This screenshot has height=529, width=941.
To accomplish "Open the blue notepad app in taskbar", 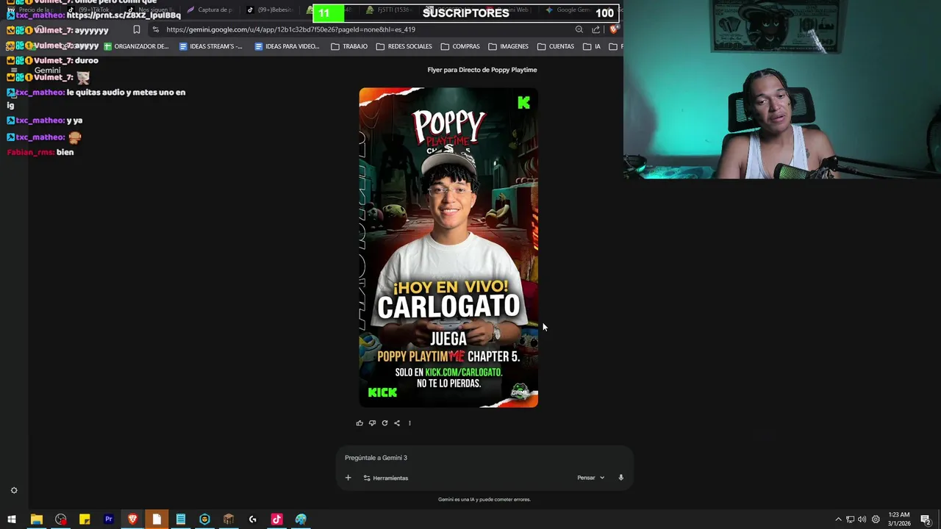I will (x=180, y=519).
